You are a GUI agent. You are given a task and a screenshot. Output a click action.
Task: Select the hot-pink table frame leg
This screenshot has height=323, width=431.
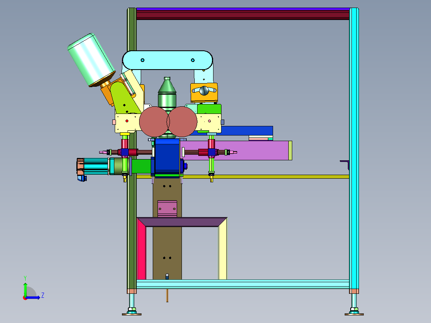click(141, 249)
